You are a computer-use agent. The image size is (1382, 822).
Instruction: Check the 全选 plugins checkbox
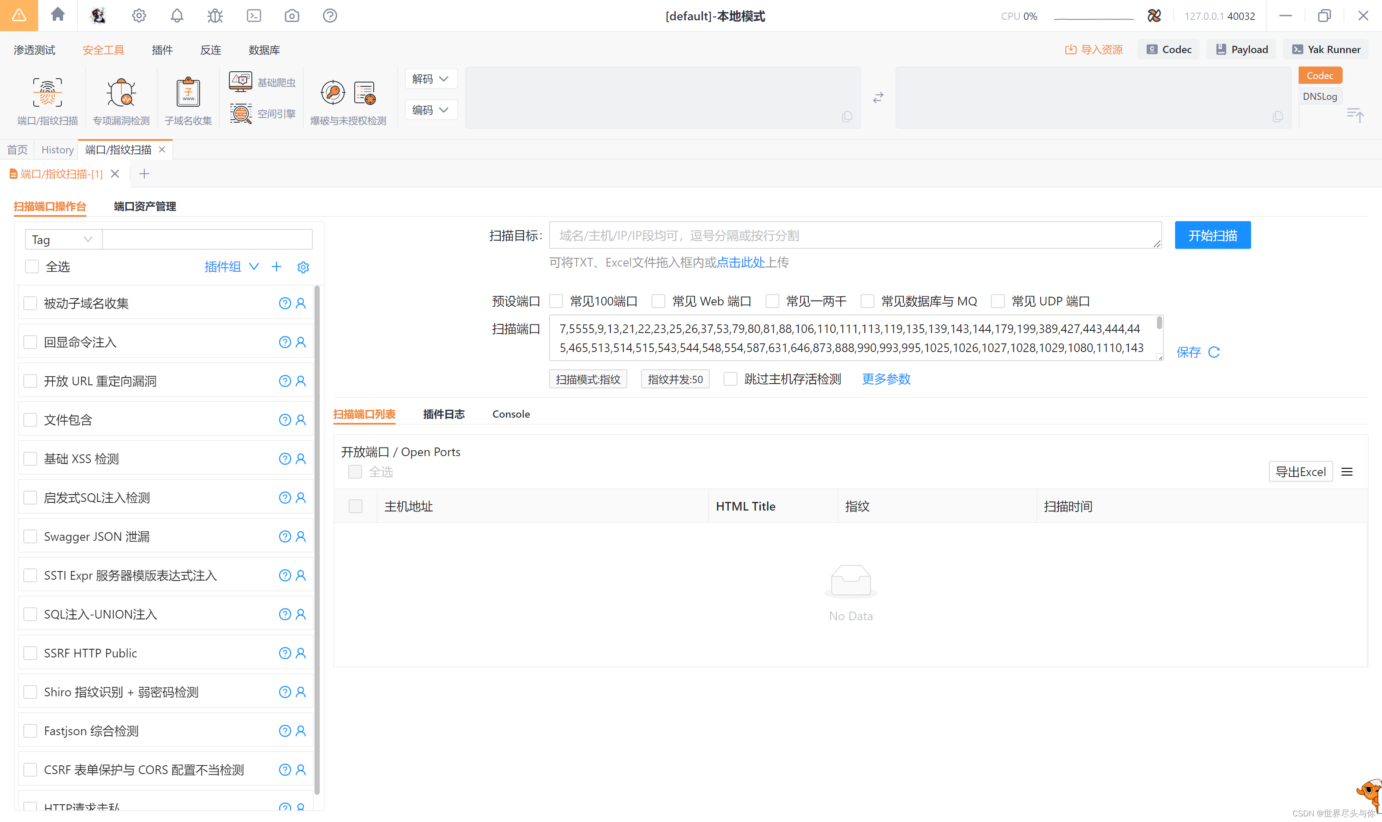[32, 267]
